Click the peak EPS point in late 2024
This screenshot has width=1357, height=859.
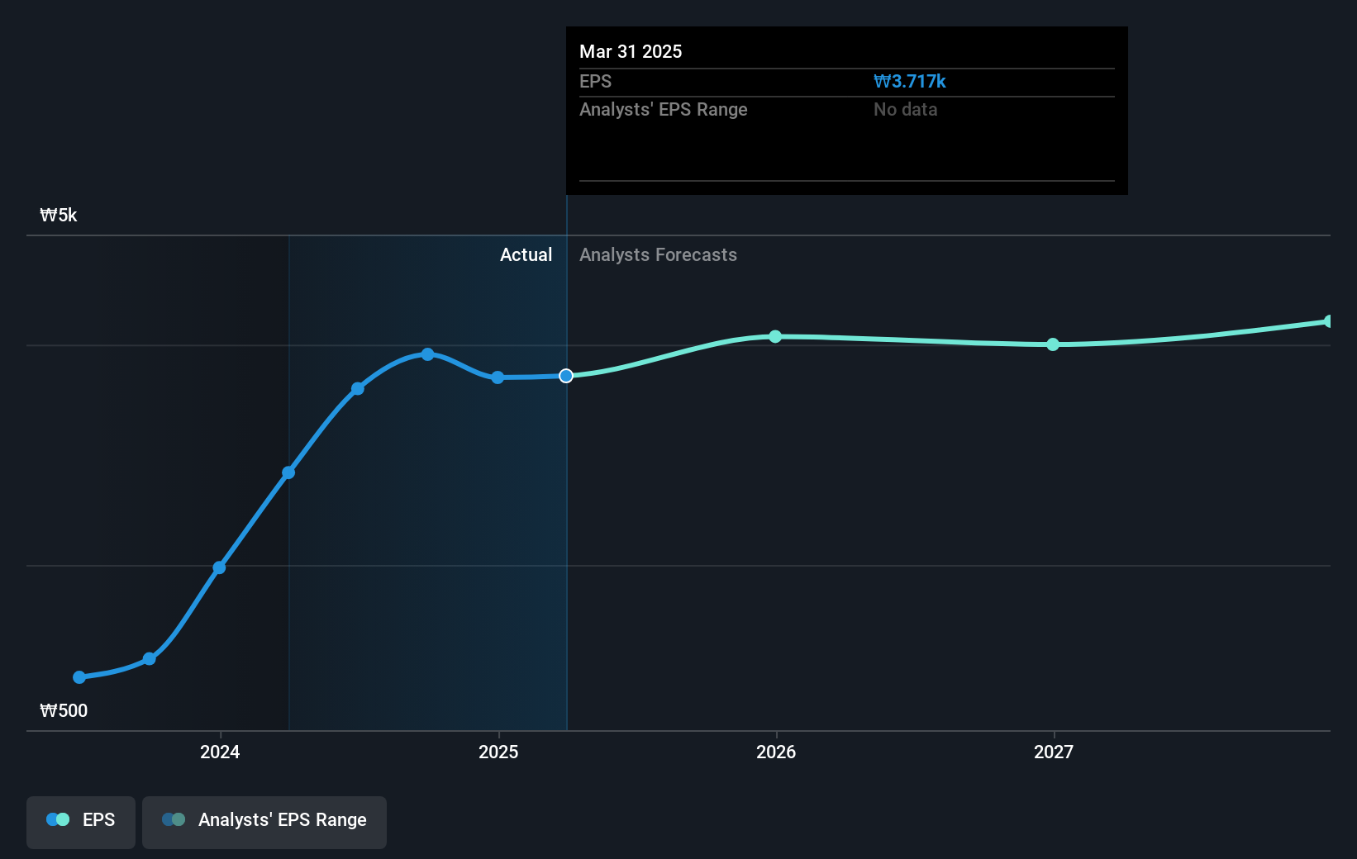427,354
